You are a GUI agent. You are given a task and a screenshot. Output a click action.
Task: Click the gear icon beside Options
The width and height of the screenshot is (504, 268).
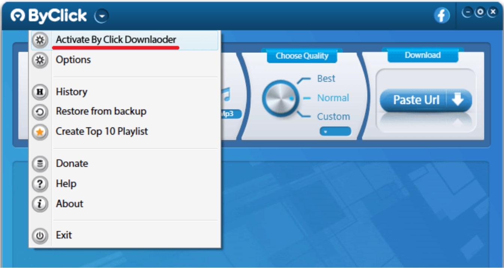[x=40, y=60]
